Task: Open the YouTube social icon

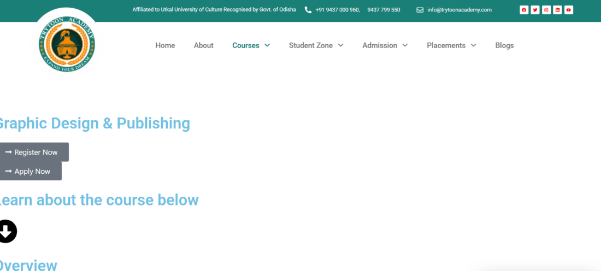Action: pyautogui.click(x=569, y=10)
